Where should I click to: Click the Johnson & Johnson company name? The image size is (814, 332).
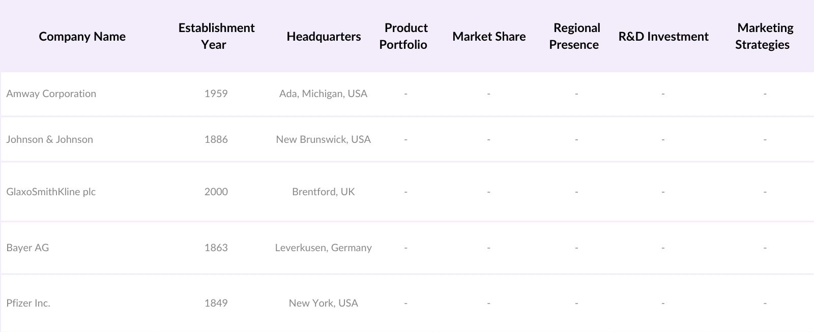50,139
